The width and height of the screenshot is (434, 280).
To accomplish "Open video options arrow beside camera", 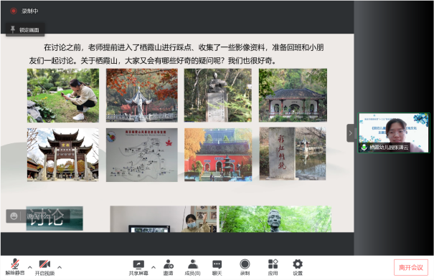I will [x=60, y=267].
